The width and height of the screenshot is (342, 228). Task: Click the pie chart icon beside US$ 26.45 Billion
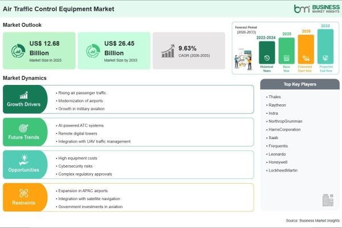coord(93,51)
